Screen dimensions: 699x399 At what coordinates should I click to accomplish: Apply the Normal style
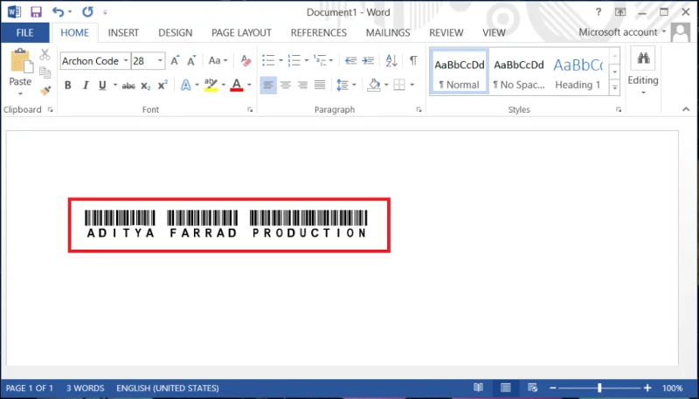pos(460,72)
